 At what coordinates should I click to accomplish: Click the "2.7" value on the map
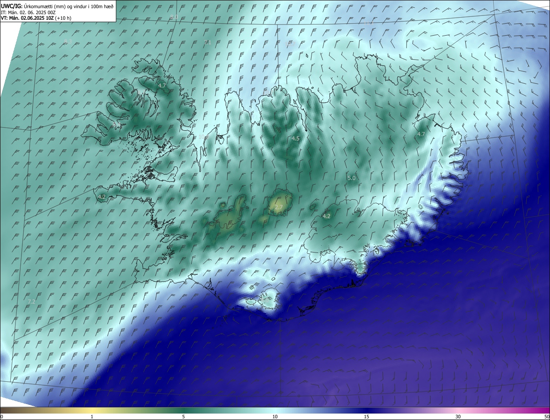[279, 207]
